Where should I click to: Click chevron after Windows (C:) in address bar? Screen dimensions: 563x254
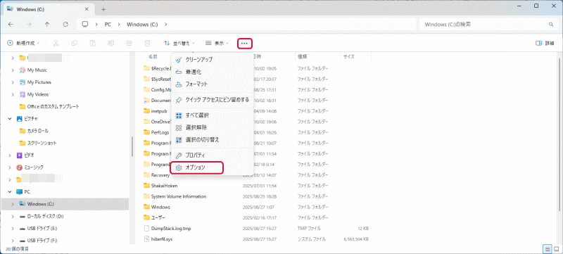(x=165, y=25)
